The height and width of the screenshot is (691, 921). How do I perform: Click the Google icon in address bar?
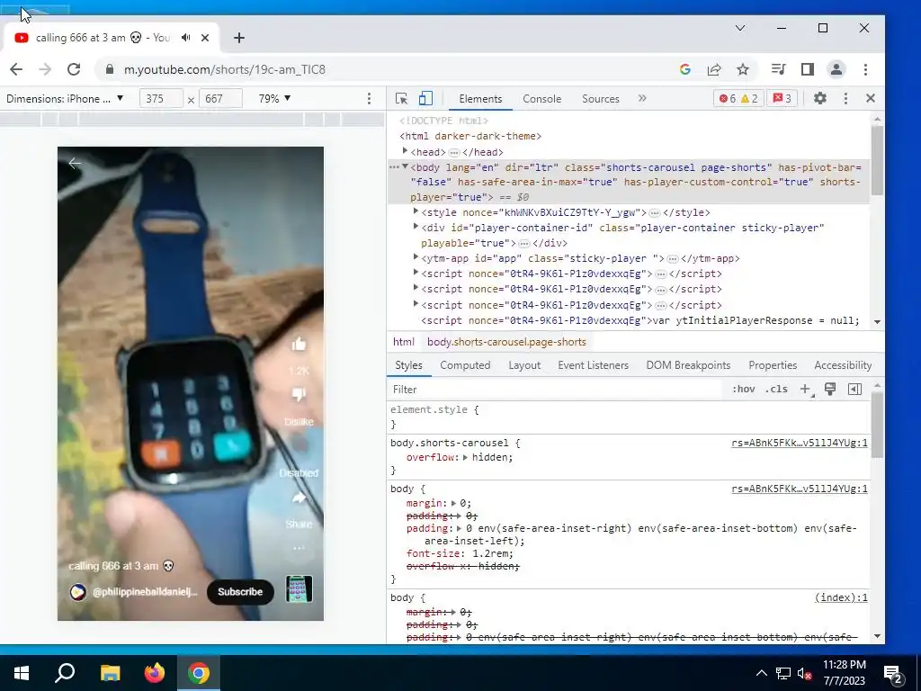(684, 69)
